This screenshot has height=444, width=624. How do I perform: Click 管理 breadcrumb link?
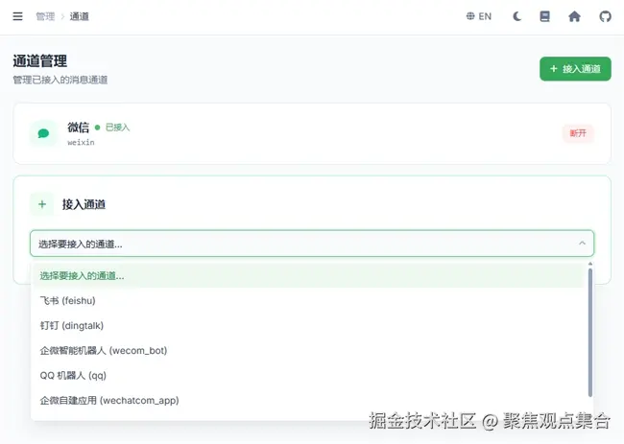[45, 16]
